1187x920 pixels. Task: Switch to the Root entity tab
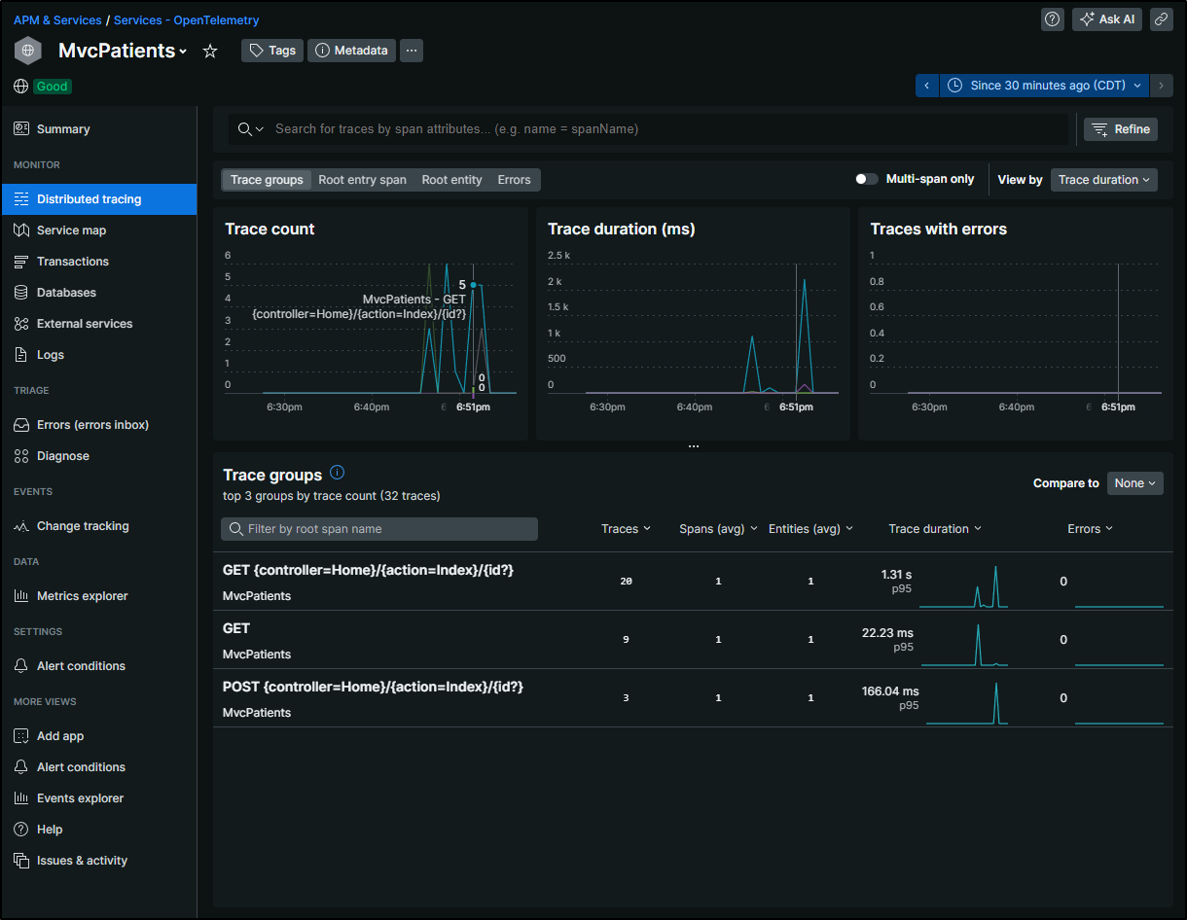451,180
